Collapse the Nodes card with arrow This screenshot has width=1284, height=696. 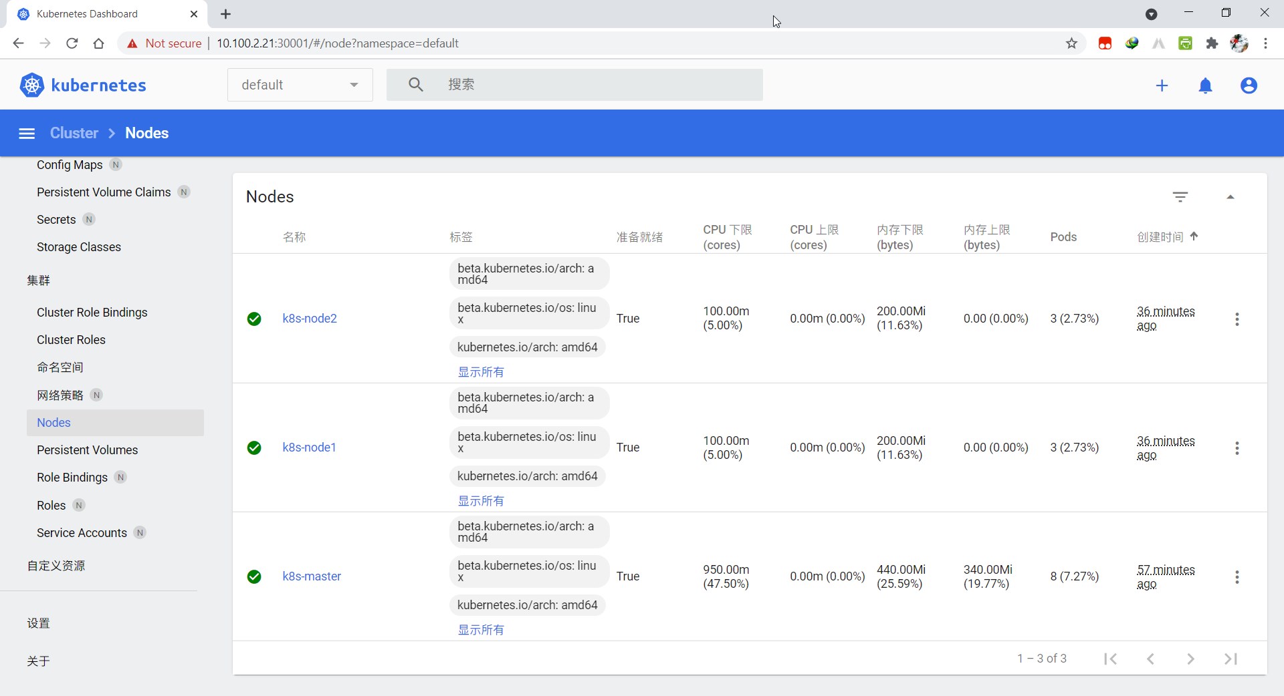pyautogui.click(x=1230, y=197)
